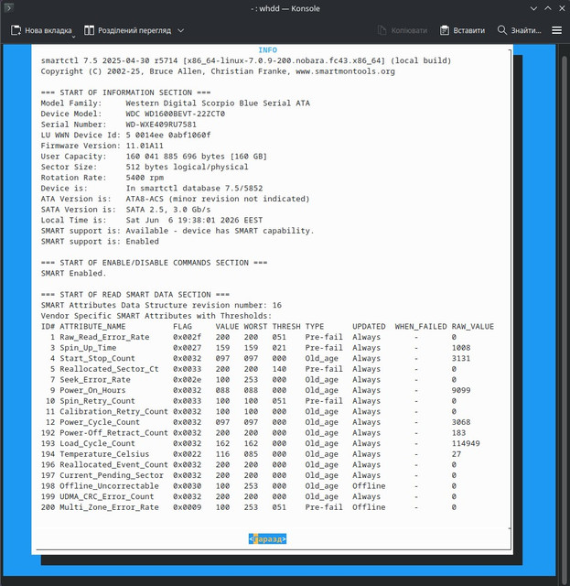Click the Multi_Zone_Error_Rate attribute name
Image resolution: width=570 pixels, height=586 pixels.
(x=109, y=507)
